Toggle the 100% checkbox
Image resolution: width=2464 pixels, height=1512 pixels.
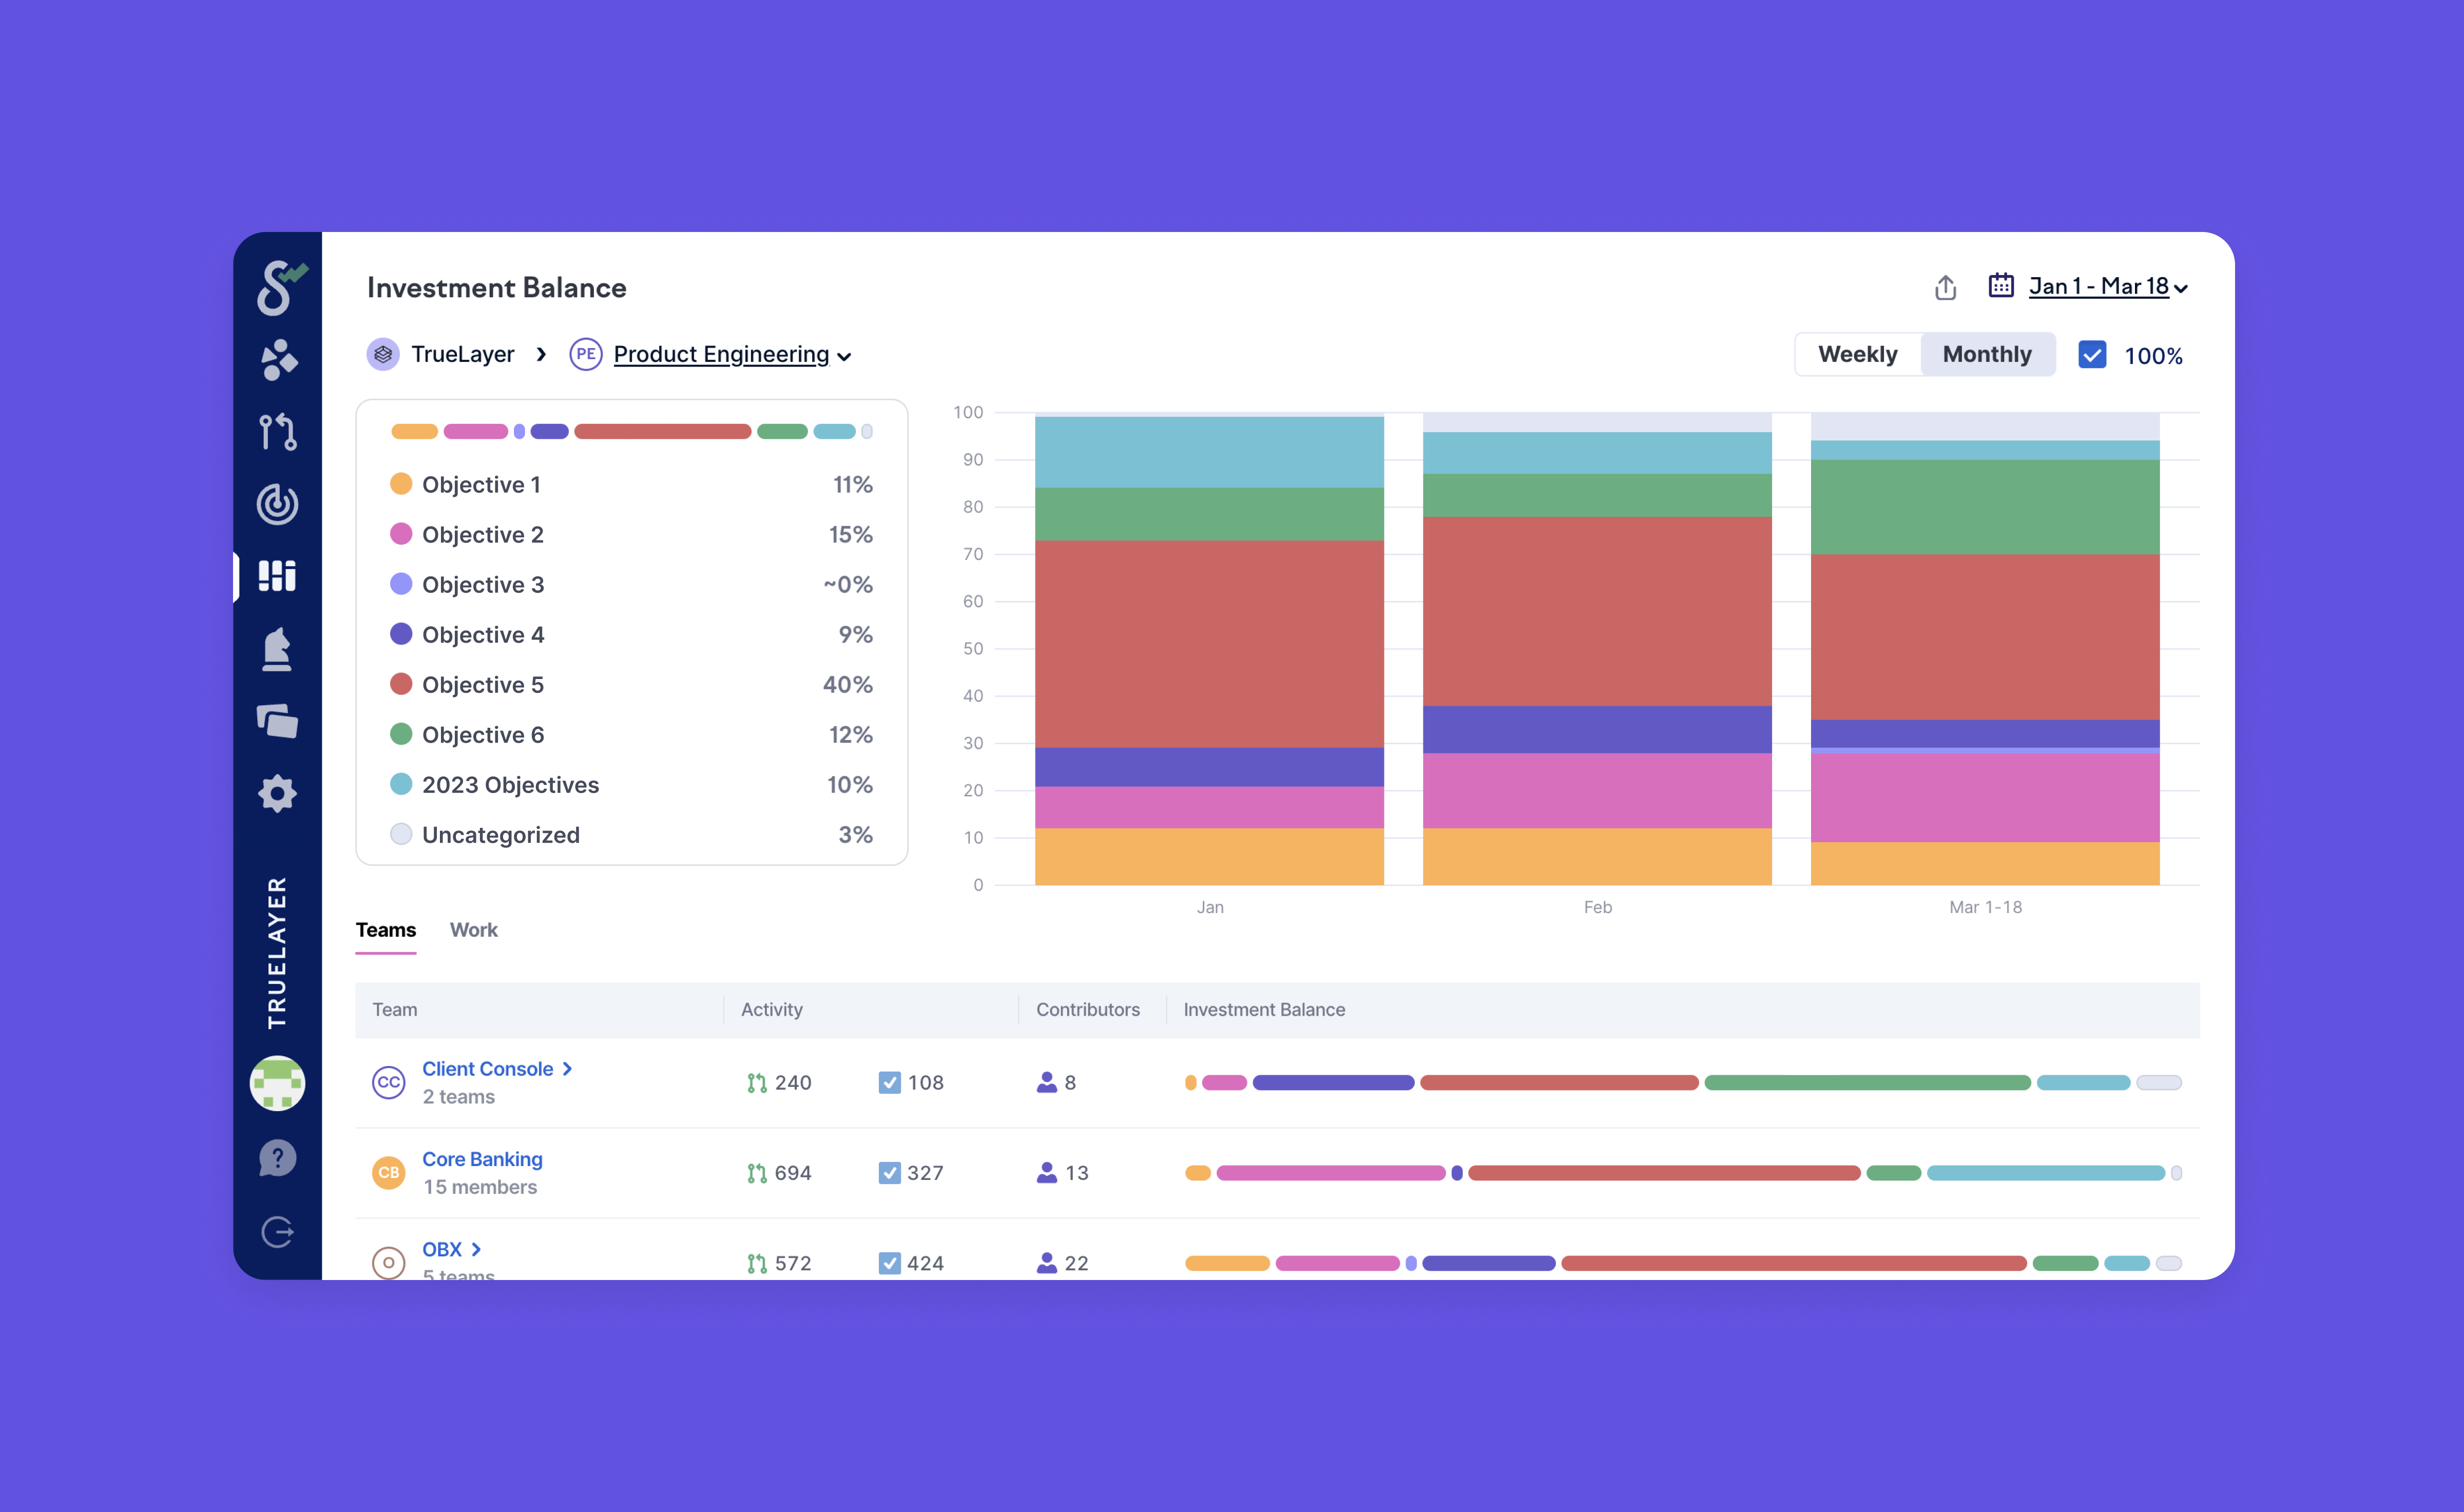point(2092,355)
